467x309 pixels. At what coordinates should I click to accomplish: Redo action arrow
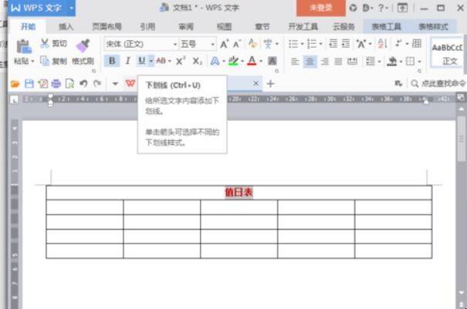coord(97,83)
